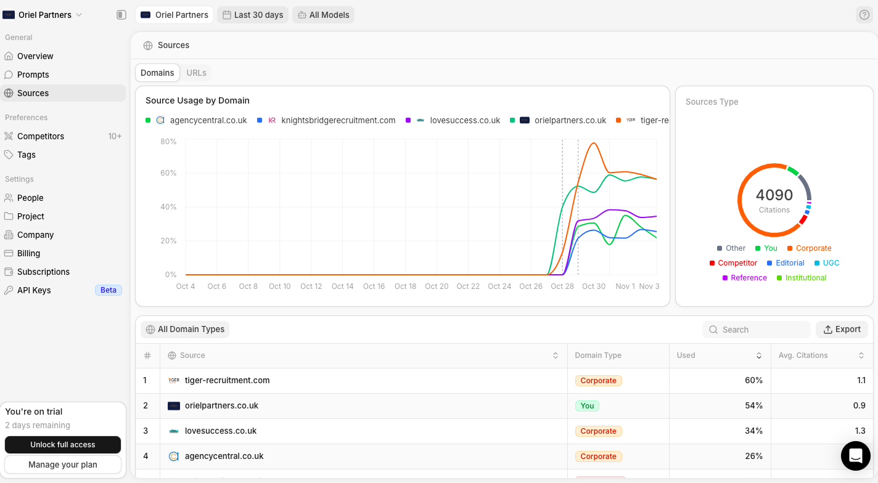
Task: Click the green color dot beside orielpartners.co.uk
Action: coord(512,120)
